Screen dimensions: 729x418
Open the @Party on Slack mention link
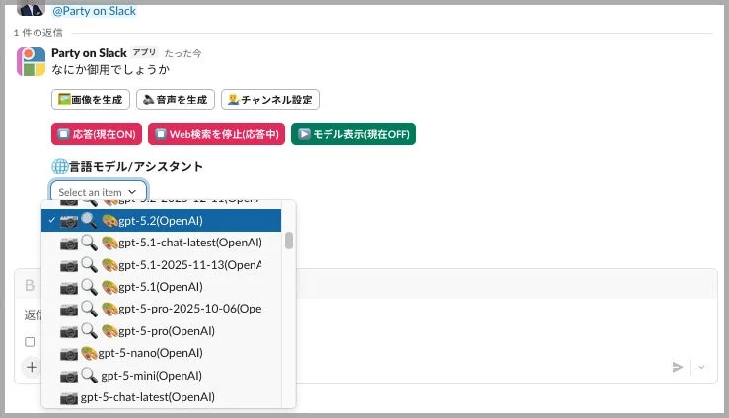click(95, 11)
